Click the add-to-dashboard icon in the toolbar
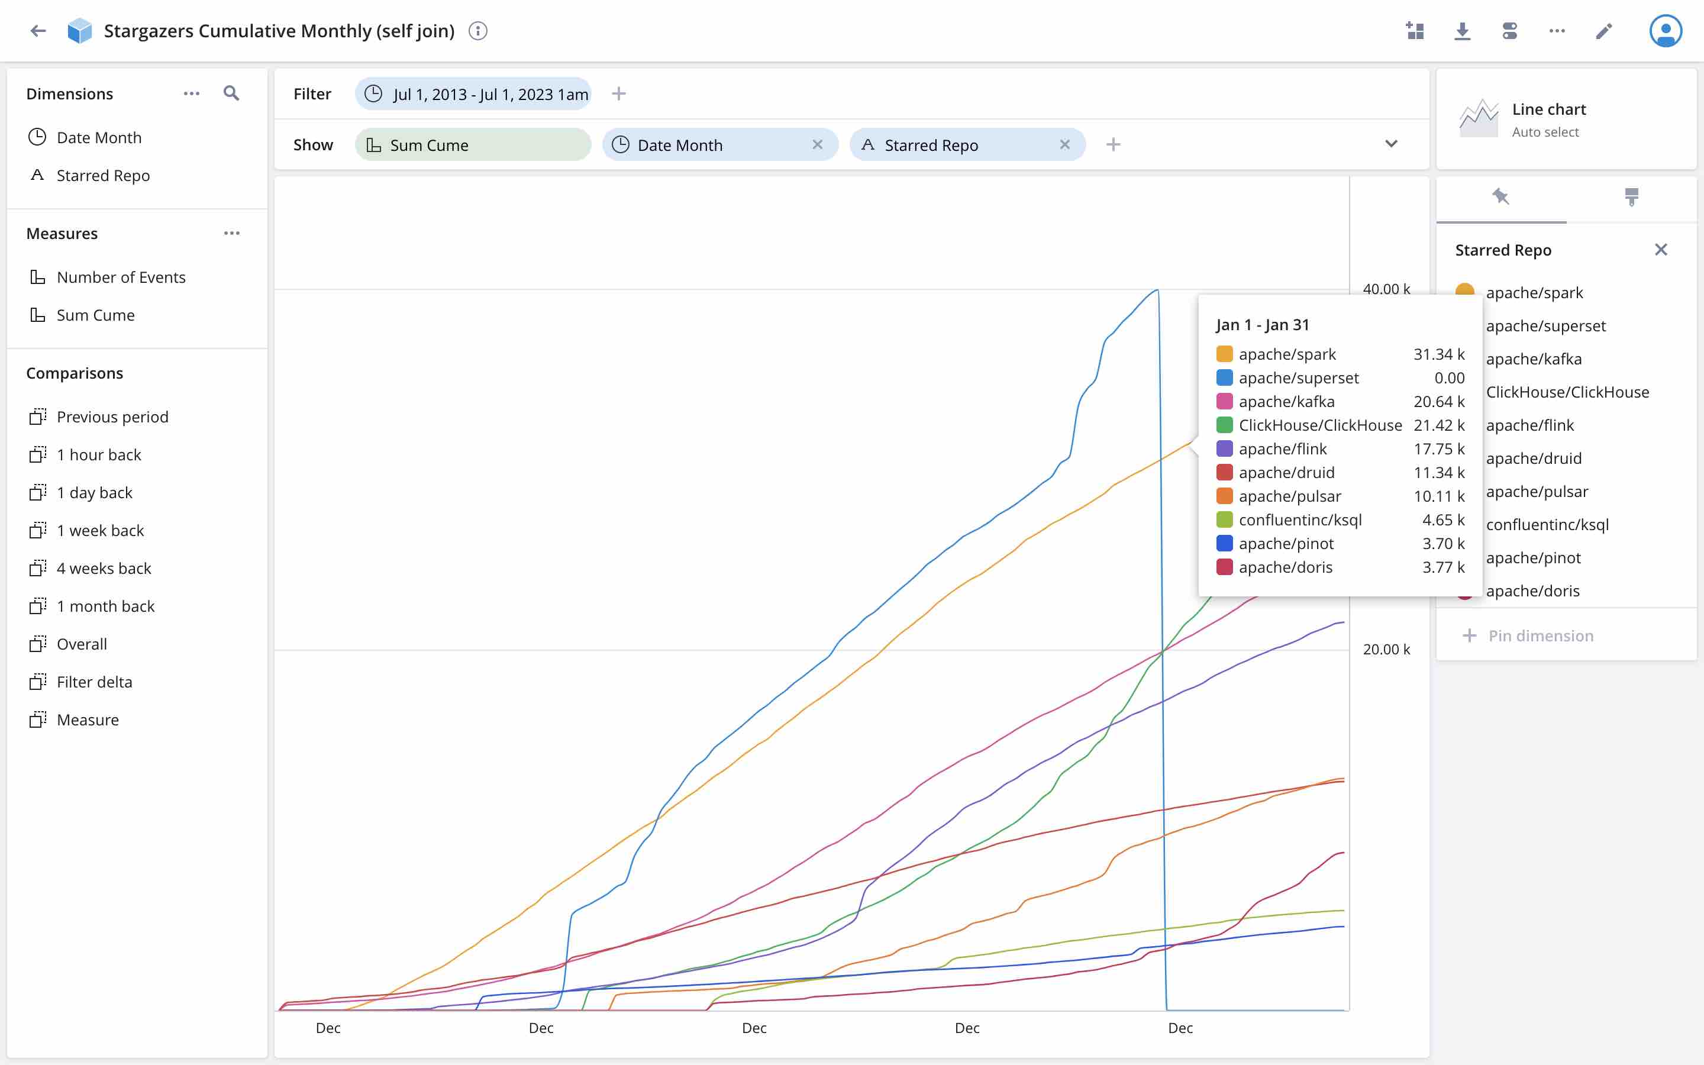The image size is (1704, 1065). [1415, 30]
